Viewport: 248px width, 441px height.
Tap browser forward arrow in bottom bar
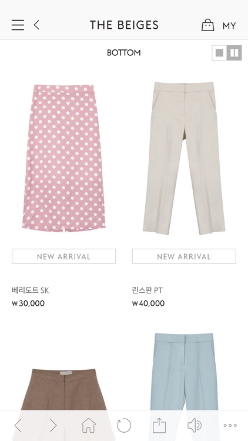click(53, 425)
